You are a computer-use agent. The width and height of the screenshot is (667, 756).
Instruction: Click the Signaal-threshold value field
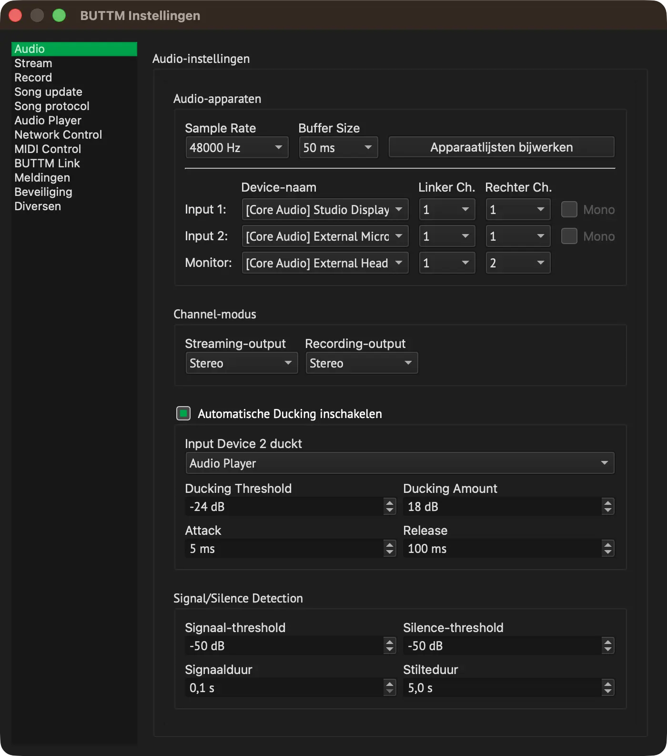pos(284,645)
